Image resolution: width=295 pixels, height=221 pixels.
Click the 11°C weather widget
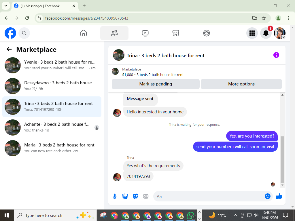point(217,215)
